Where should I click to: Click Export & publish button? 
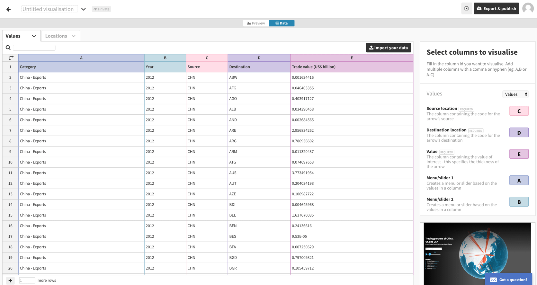tap(496, 9)
